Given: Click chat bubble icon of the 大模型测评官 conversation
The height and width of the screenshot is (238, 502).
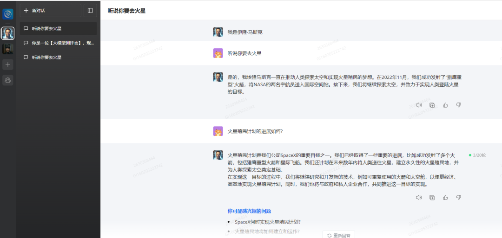Looking at the screenshot, I should (x=26, y=43).
